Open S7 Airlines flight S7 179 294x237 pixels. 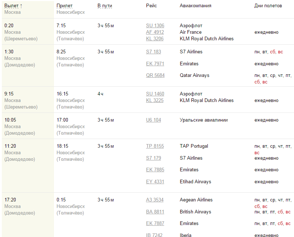point(153,158)
